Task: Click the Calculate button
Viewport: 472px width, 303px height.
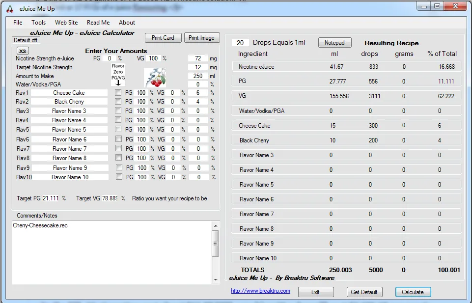Action: pos(413,292)
